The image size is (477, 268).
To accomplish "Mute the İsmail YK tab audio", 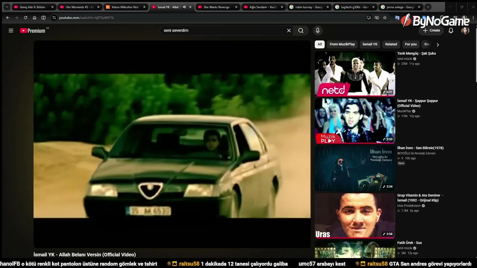I will click(184, 7).
